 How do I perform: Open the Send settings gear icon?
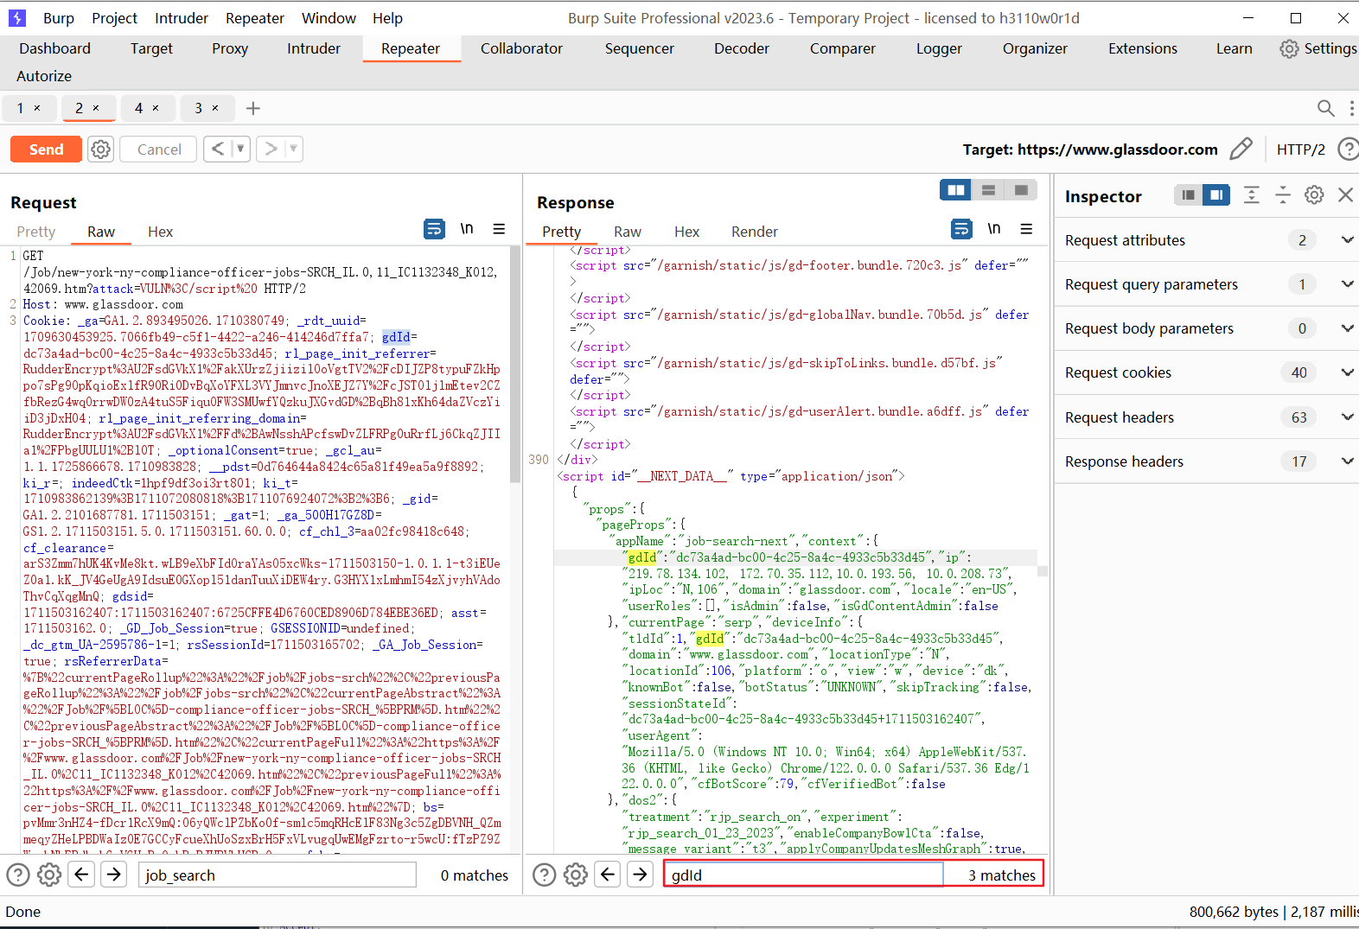[x=101, y=150]
